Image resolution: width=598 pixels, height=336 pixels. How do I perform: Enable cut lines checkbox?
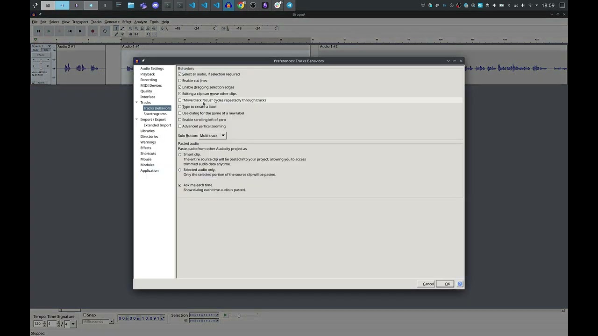click(x=180, y=81)
